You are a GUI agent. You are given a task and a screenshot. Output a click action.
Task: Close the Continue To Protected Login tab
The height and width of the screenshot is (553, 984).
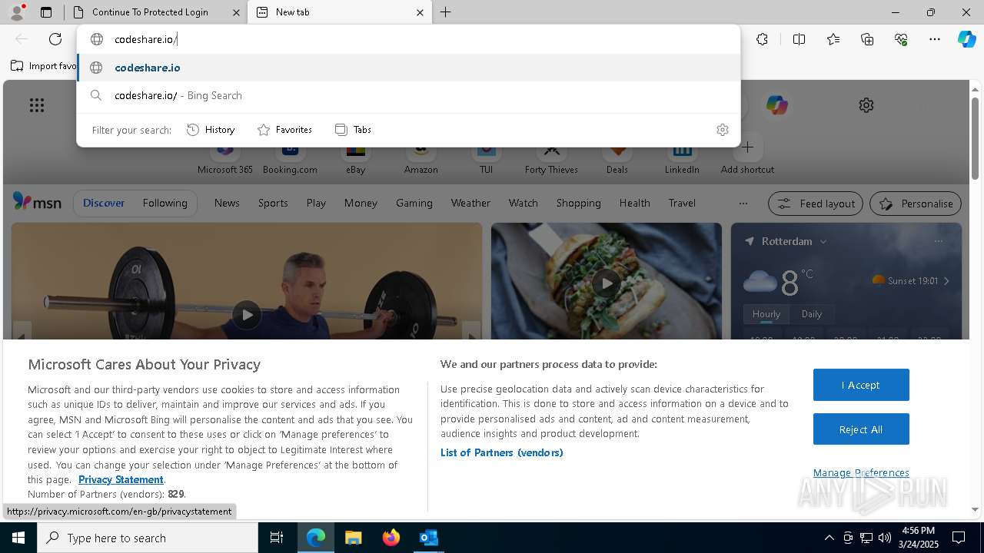pos(235,12)
